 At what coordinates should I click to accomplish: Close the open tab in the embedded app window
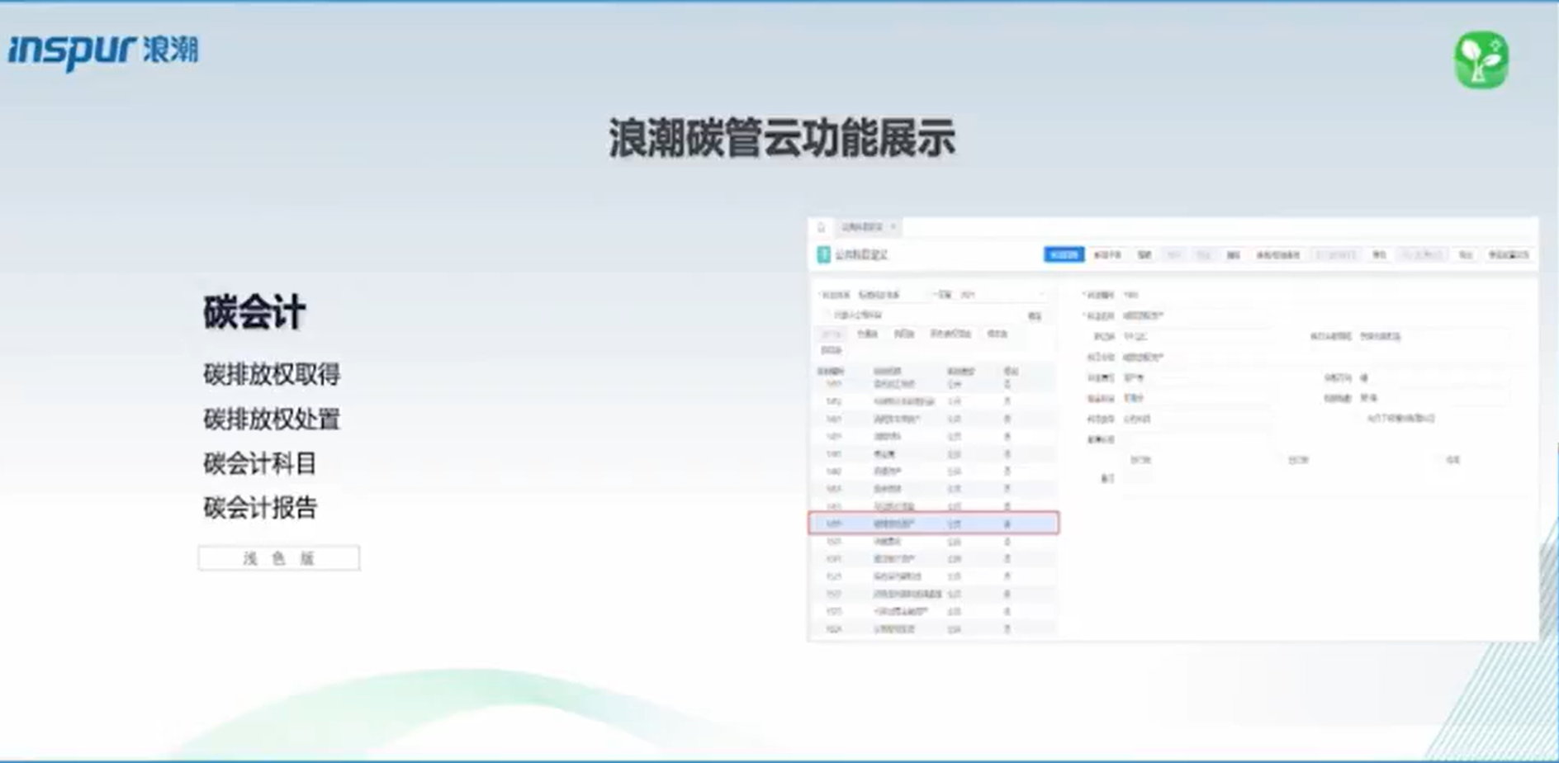pos(893,226)
